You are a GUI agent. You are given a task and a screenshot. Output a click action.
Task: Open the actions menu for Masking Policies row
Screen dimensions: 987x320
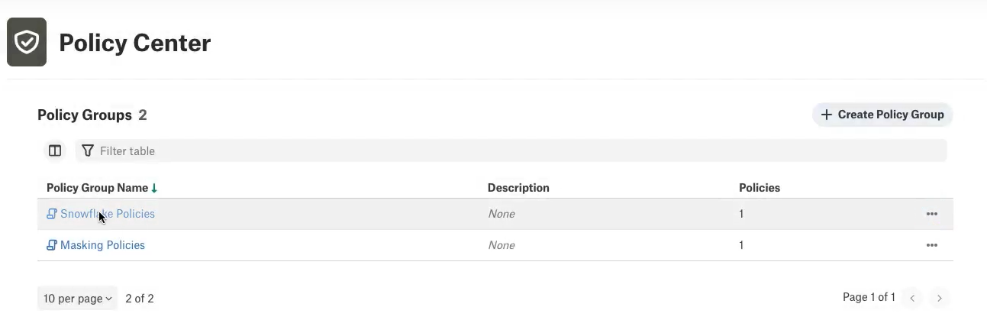click(931, 245)
